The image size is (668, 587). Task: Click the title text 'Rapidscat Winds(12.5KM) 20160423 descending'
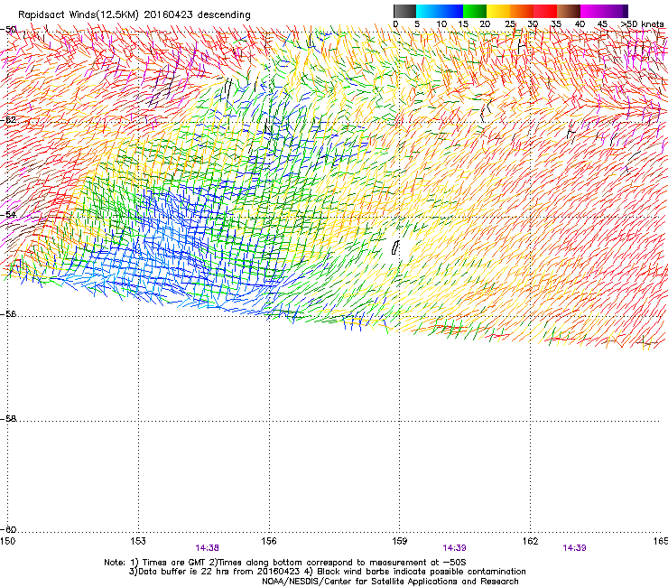coord(135,15)
